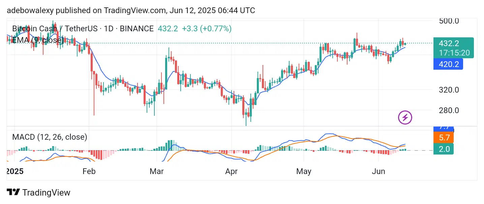This screenshot has width=484, height=204.
Task: Click the 2025 year label on time axis
Action: 14,171
